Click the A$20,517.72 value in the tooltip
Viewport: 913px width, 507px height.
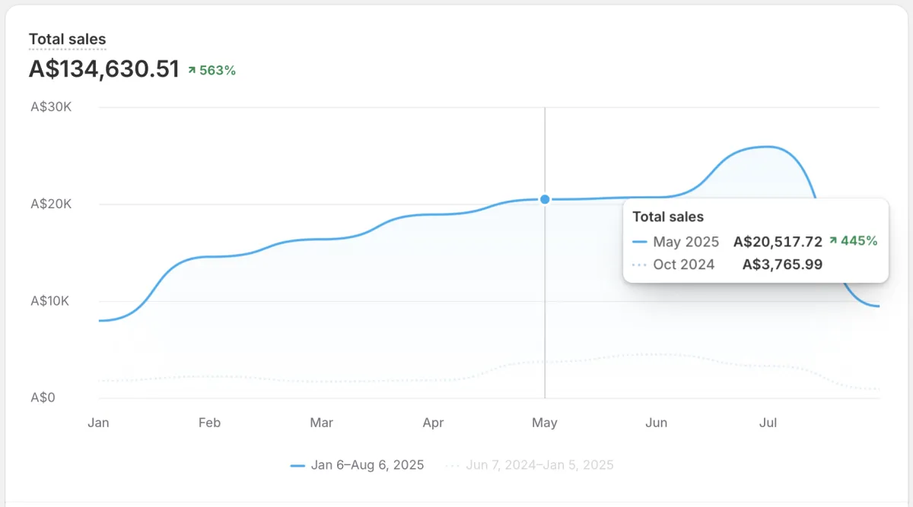[x=778, y=242]
